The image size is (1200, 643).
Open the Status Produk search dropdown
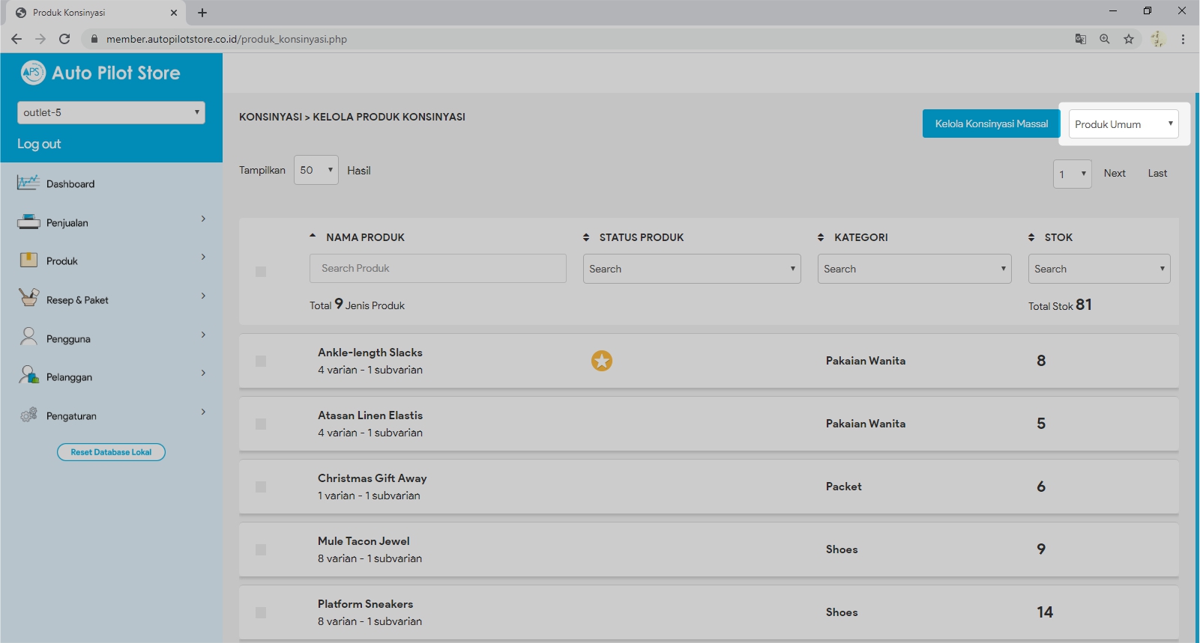[691, 269]
